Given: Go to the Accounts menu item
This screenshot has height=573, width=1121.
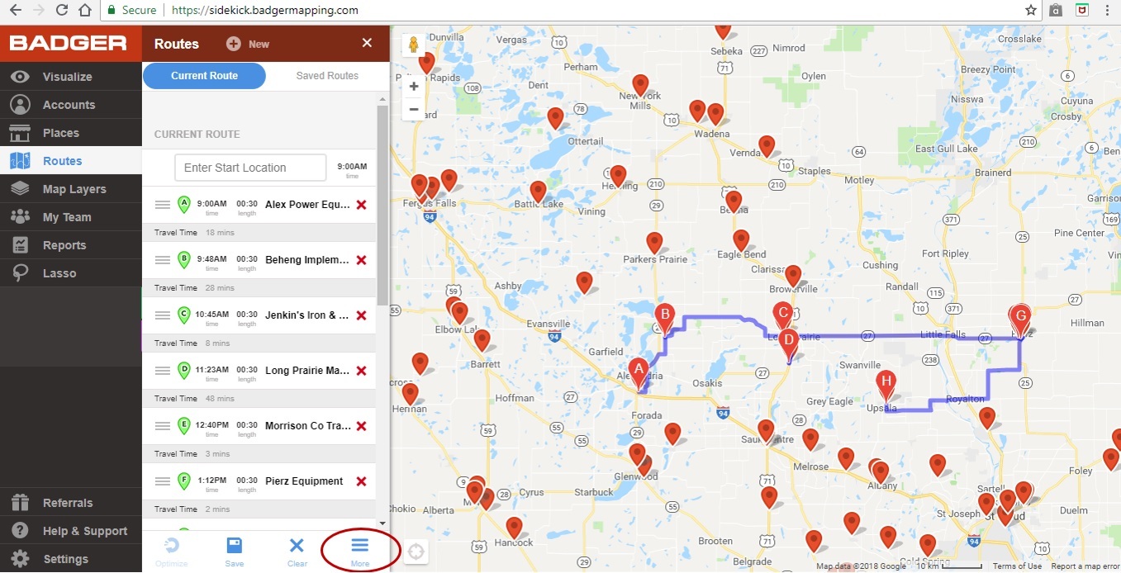Looking at the screenshot, I should coord(71,105).
